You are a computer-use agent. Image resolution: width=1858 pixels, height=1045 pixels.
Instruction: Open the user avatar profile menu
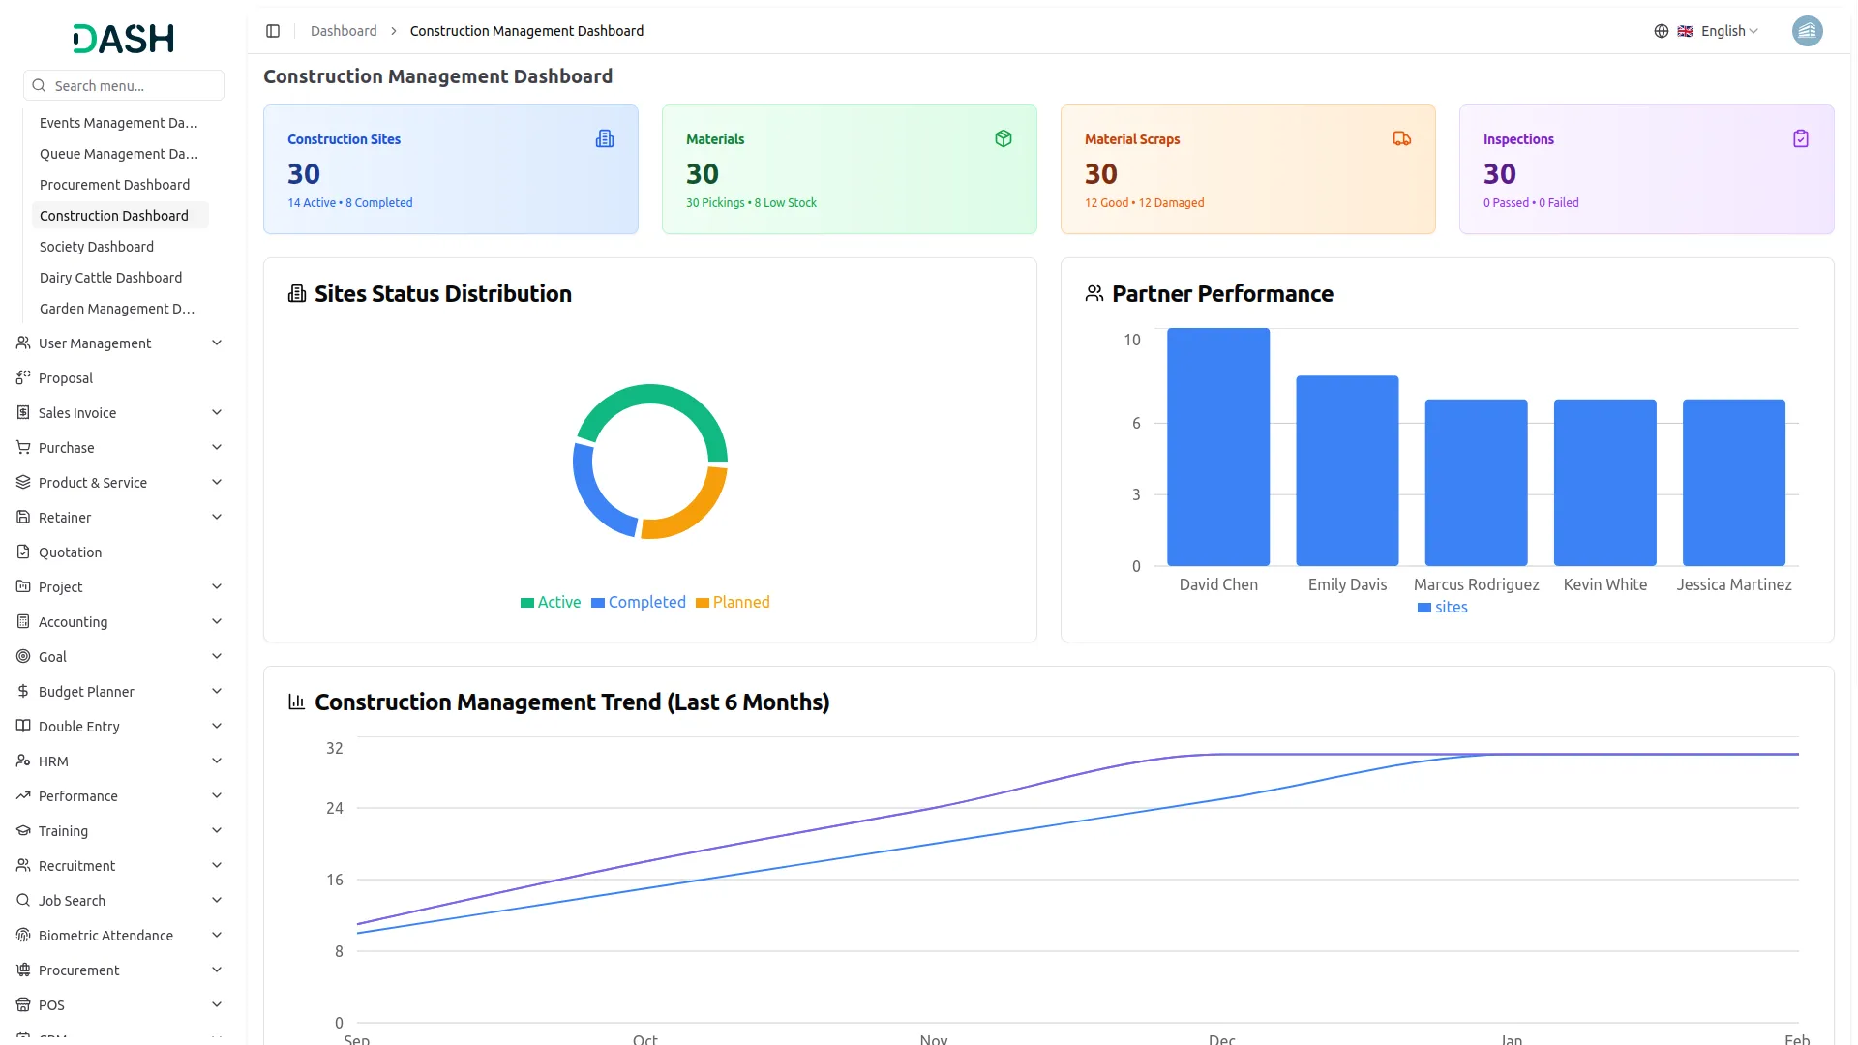[x=1807, y=31]
